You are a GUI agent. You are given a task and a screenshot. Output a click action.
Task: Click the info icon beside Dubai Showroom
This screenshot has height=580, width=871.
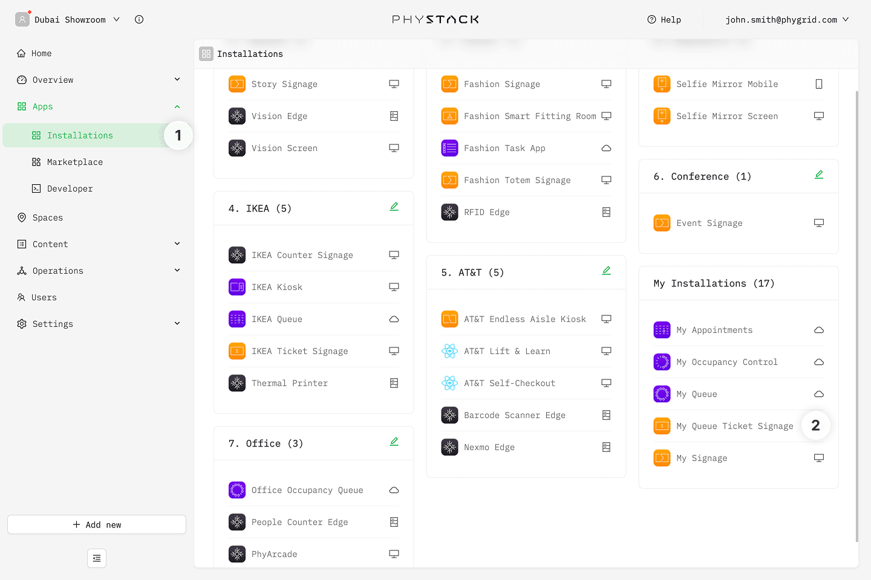[139, 19]
